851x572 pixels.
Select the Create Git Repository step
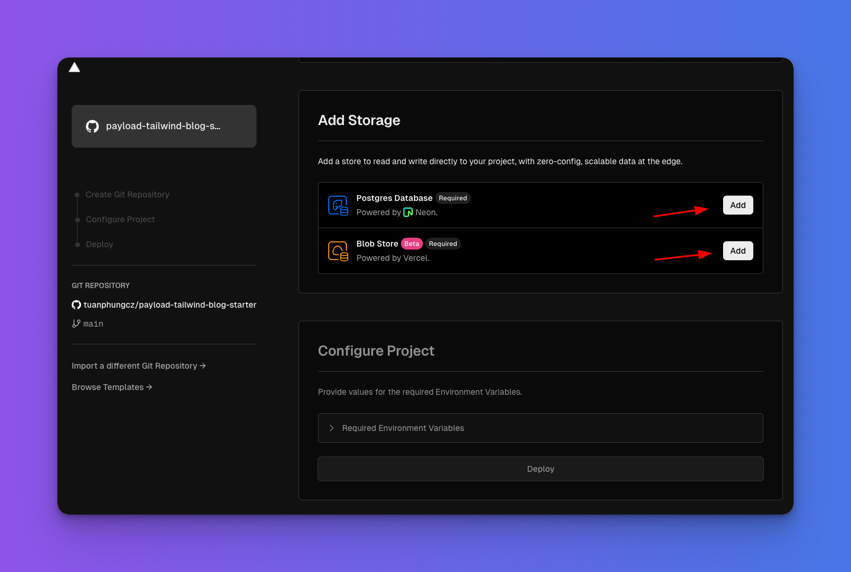127,194
